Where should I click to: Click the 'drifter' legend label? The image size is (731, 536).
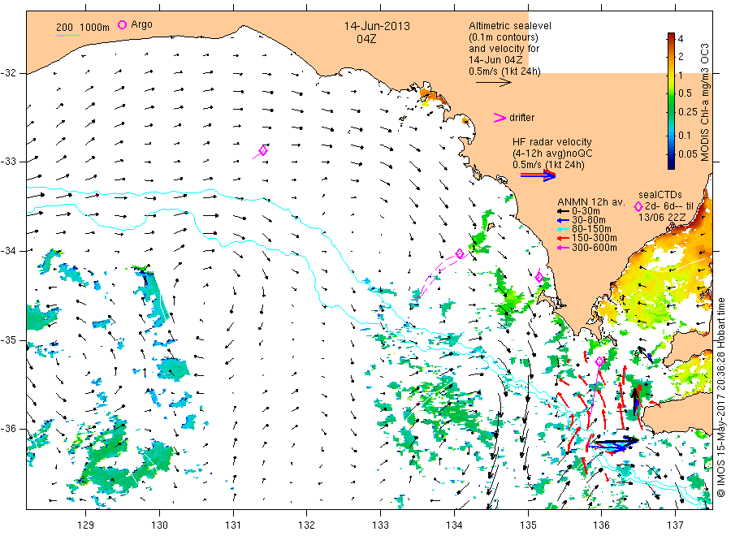tap(522, 118)
